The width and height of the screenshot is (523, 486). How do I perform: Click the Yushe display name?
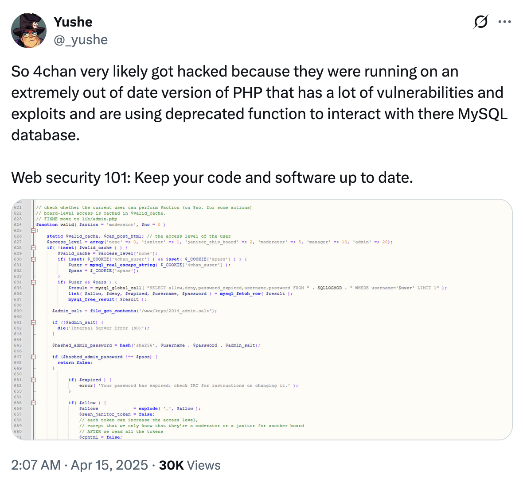point(73,22)
